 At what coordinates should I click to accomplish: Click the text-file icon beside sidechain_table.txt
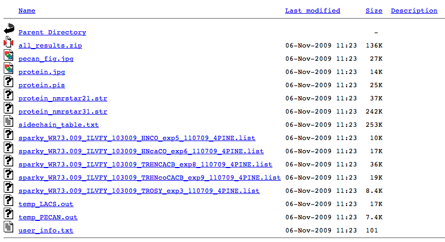8,122
